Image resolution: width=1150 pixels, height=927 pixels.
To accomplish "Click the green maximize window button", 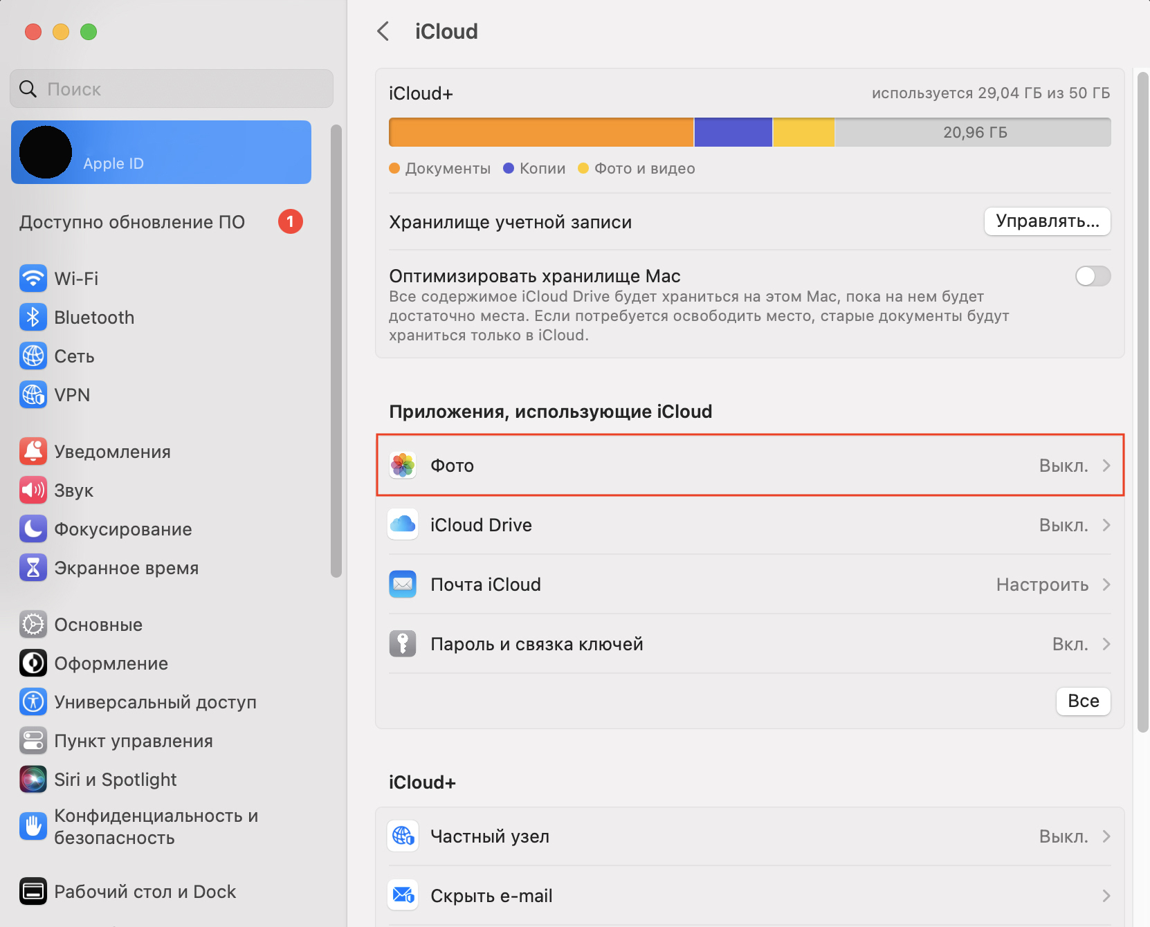I will 89,32.
